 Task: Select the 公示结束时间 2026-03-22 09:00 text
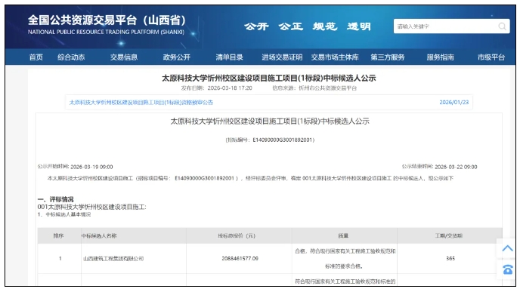point(439,167)
